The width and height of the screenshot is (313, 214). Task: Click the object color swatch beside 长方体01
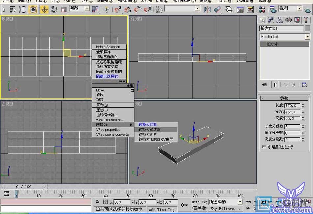[x=308, y=28]
